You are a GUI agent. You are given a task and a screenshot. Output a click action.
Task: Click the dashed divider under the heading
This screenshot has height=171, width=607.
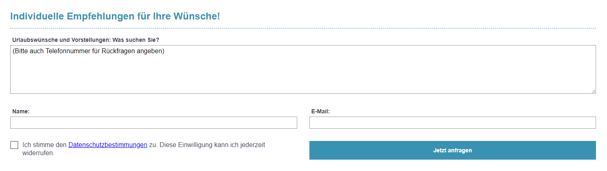[303, 28]
